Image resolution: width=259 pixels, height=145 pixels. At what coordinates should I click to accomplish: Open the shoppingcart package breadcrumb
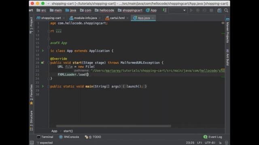(x=130, y=10)
